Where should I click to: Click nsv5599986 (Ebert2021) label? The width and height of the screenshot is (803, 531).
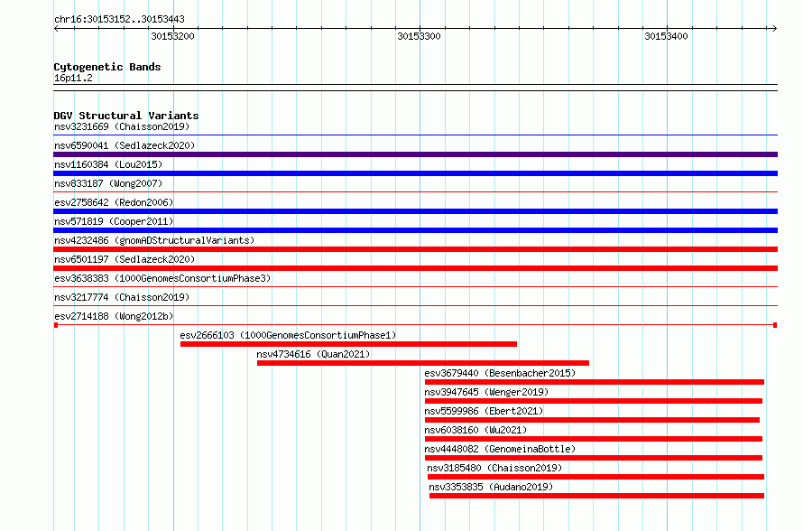tap(484, 411)
